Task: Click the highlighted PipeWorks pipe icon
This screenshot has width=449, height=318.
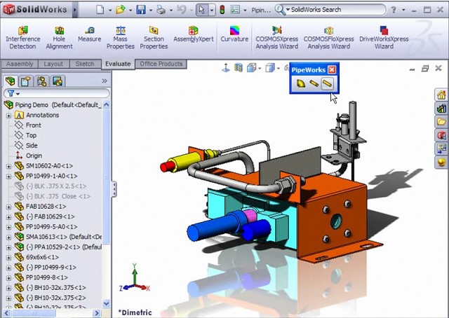Action: click(x=328, y=83)
